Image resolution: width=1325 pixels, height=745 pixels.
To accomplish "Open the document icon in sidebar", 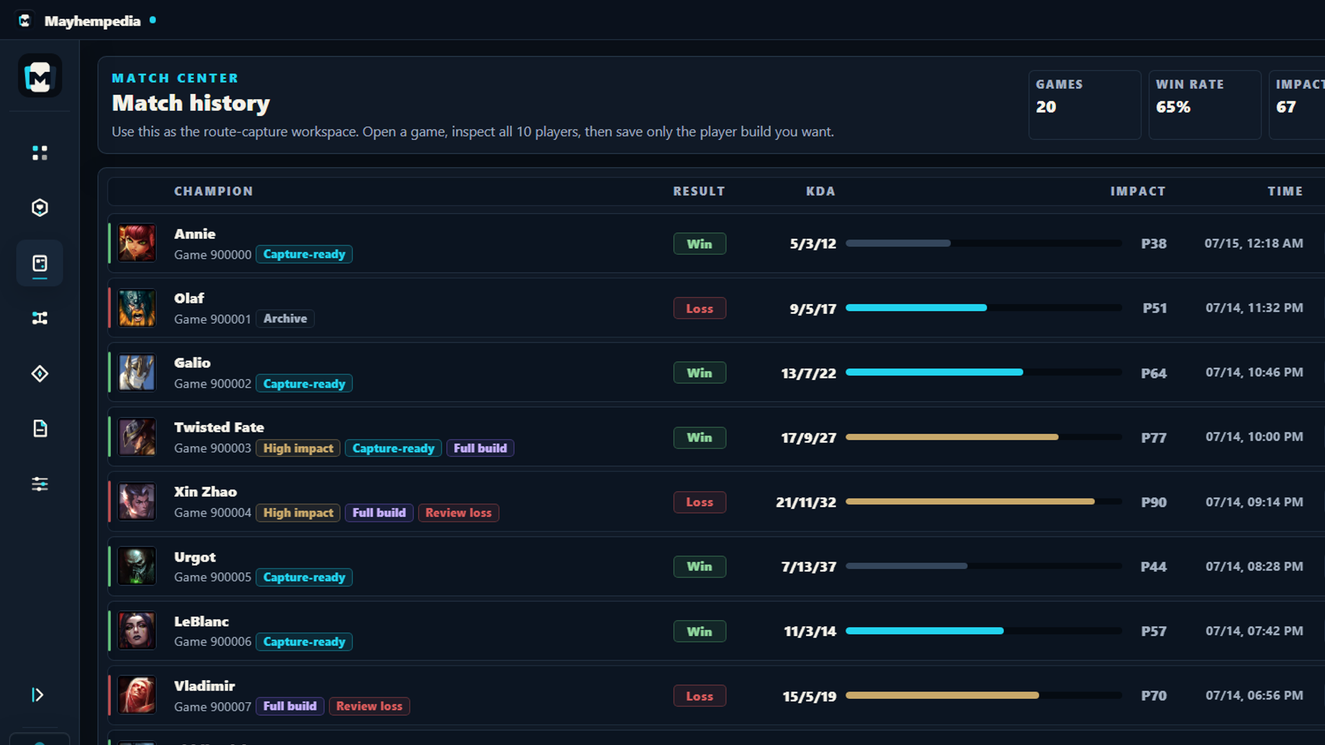I will pyautogui.click(x=39, y=428).
